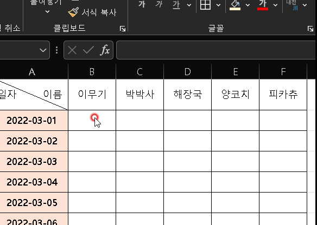Image resolution: width=317 pixels, height=225 pixels.
Task: Click the phonetic guide icon
Action: (292, 5)
